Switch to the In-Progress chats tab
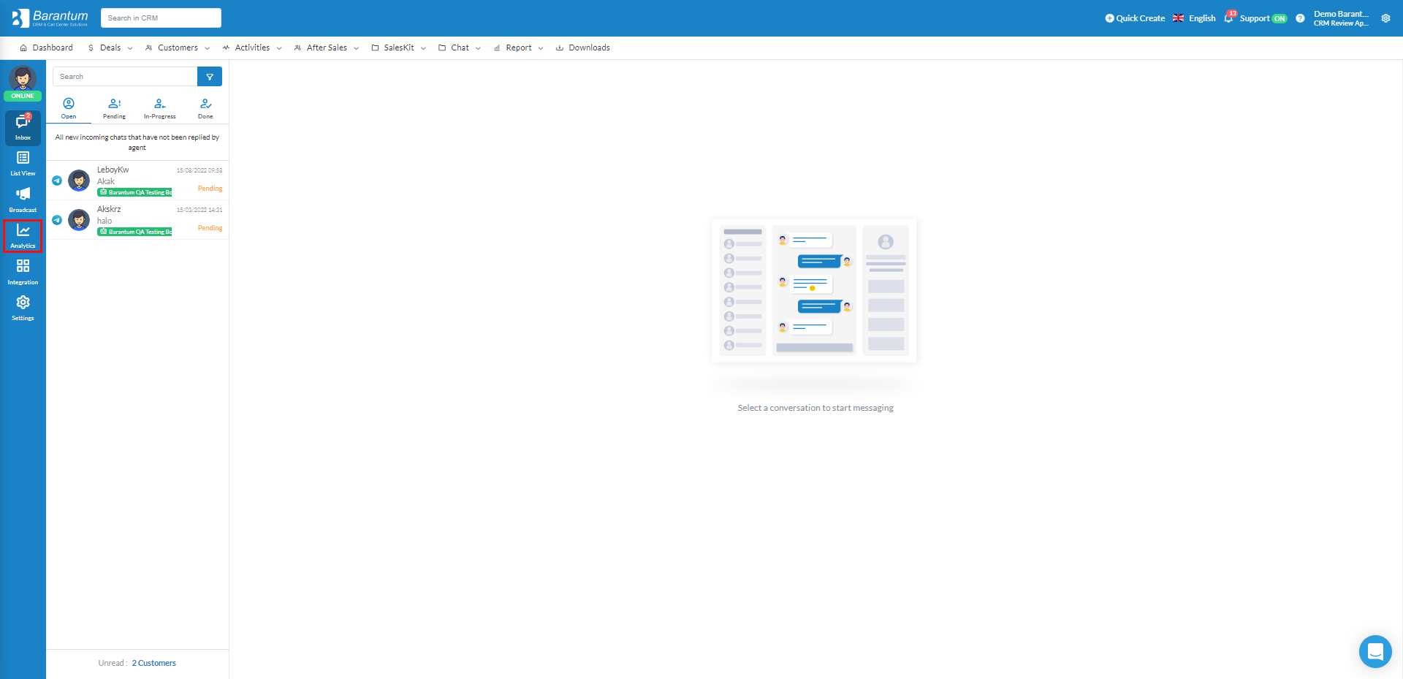The image size is (1403, 679). [160, 108]
